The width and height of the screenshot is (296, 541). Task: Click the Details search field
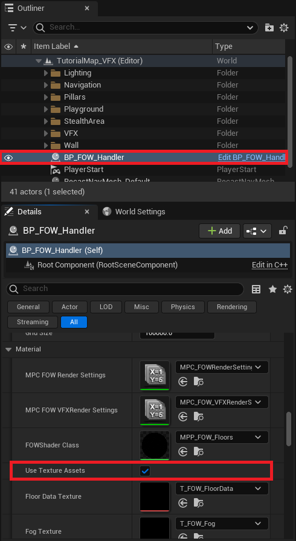point(125,289)
